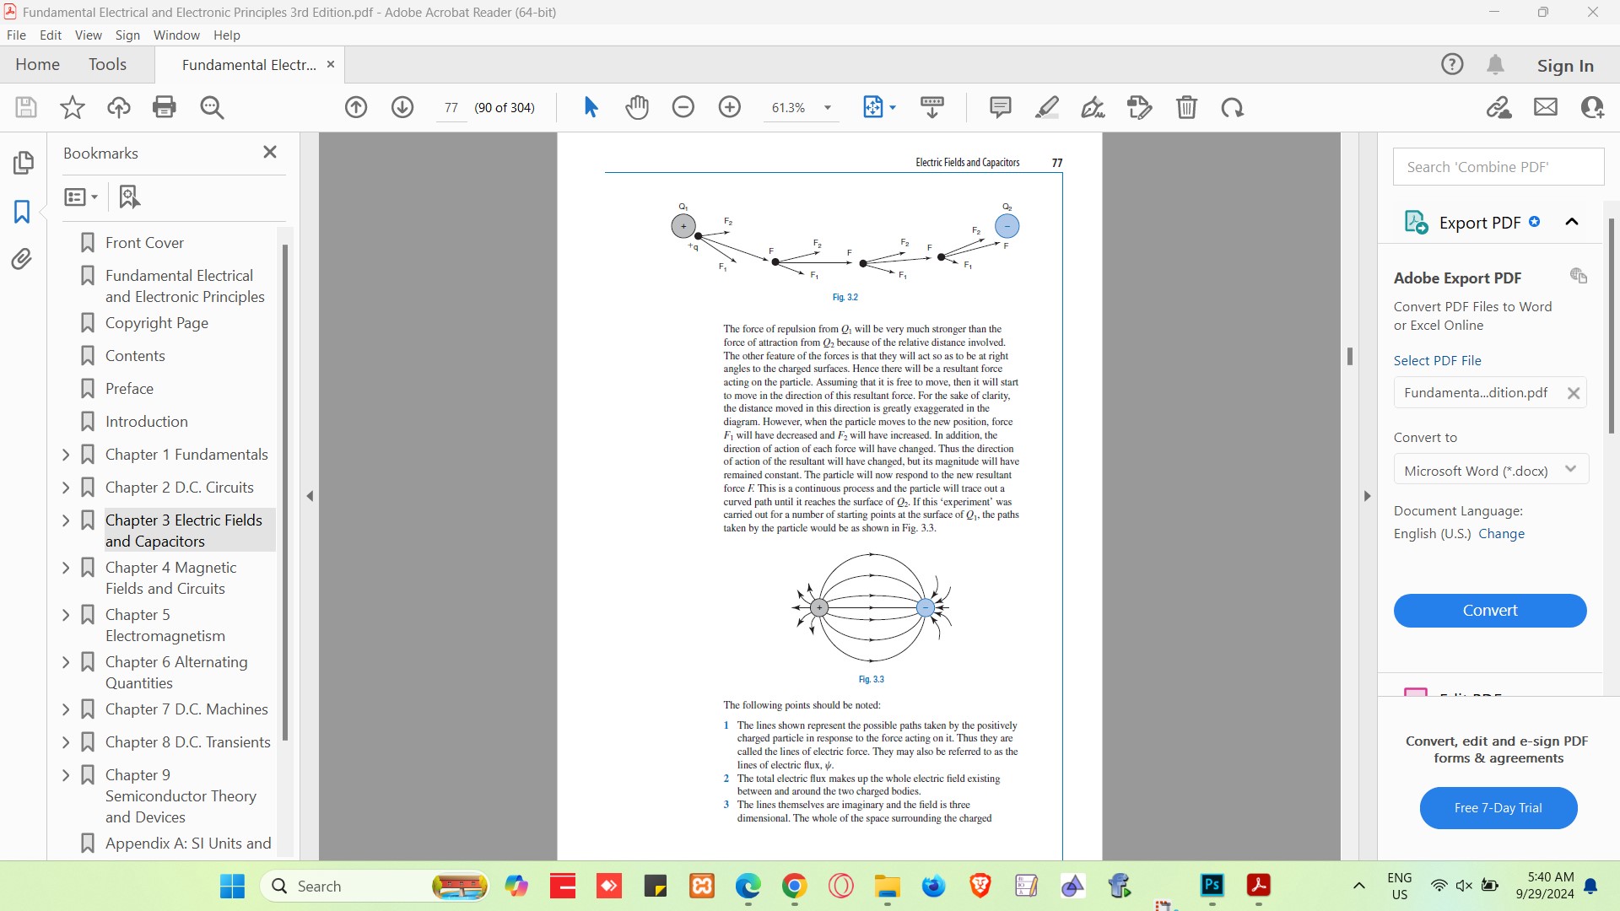Click the Change language link
The image size is (1620, 911).
click(x=1501, y=533)
